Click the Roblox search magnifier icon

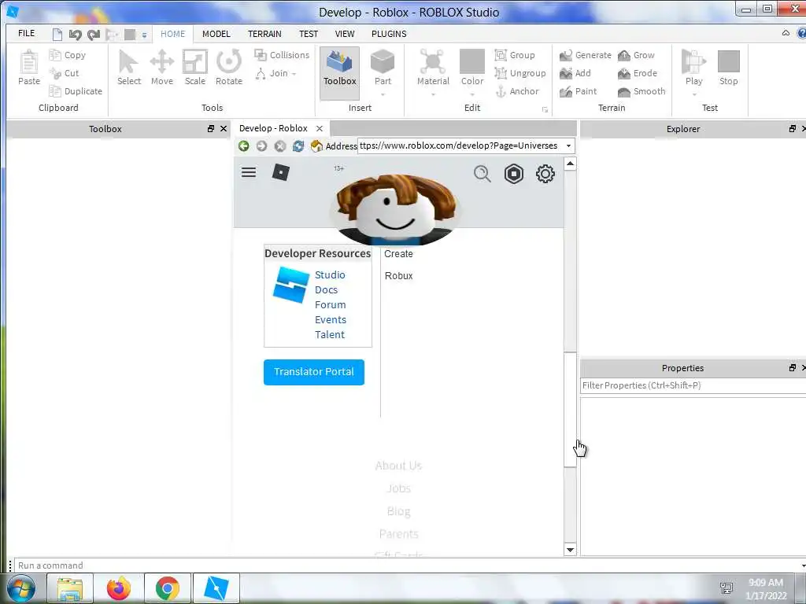(x=482, y=174)
